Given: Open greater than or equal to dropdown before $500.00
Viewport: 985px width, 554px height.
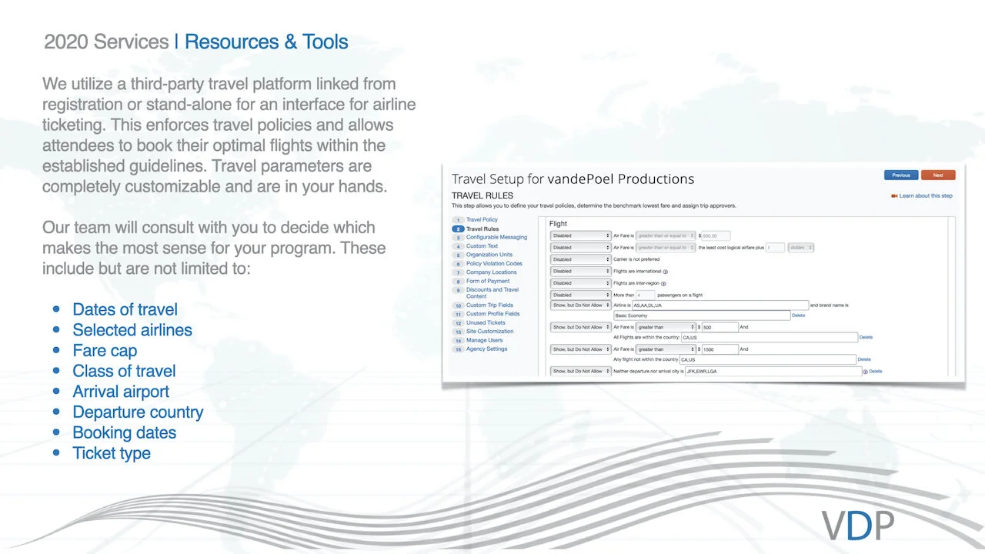Looking at the screenshot, I should 666,235.
